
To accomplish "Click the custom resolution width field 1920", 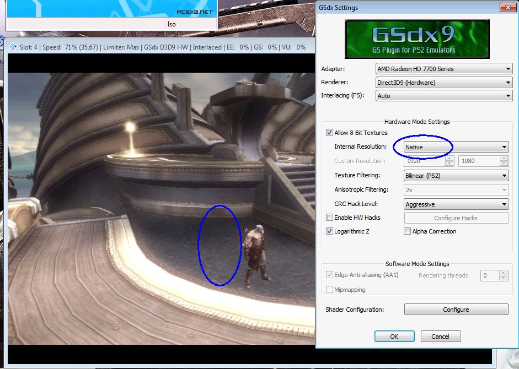I will tap(425, 161).
